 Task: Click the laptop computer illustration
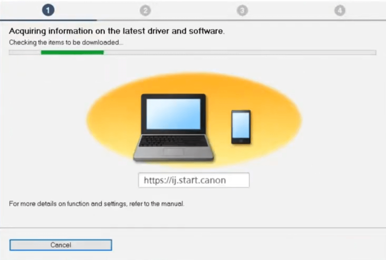tap(173, 127)
